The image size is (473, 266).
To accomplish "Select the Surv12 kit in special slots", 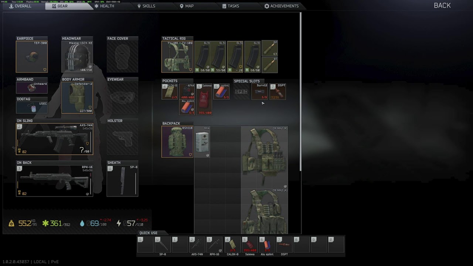I will 259,92.
